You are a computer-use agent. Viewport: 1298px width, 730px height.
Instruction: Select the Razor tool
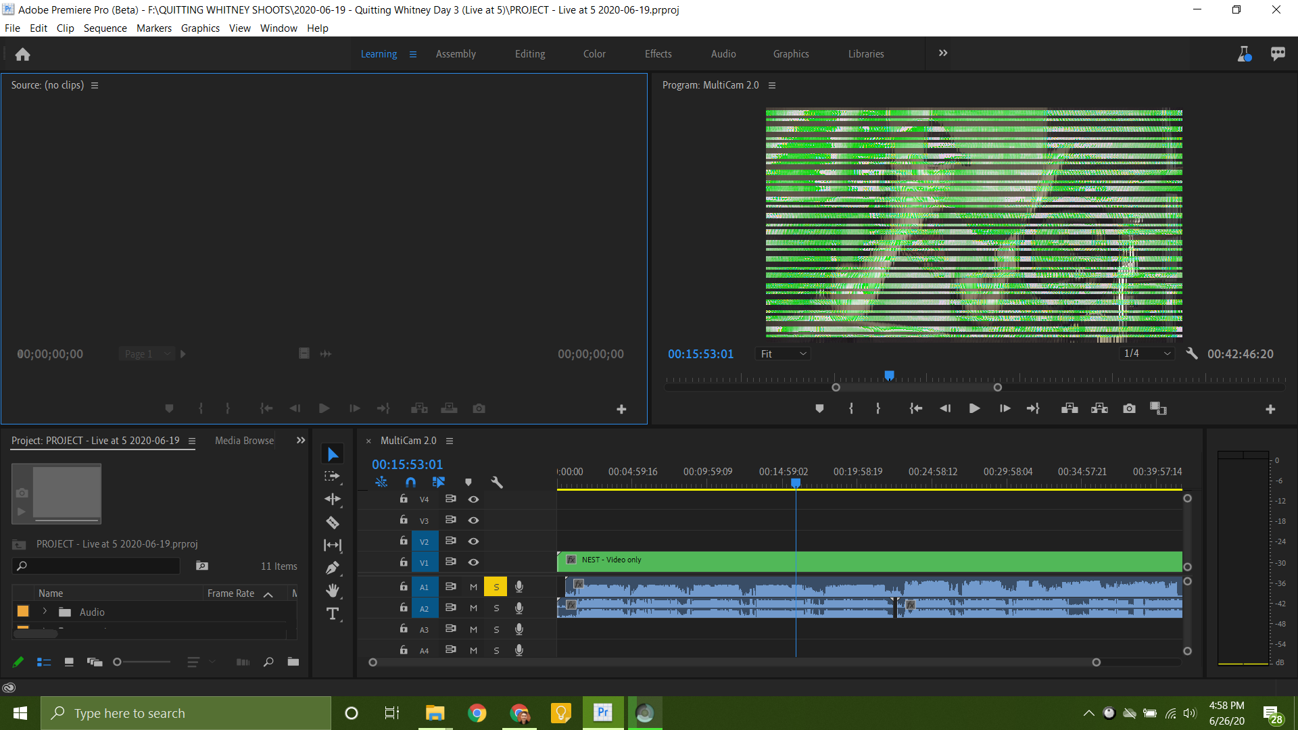(333, 522)
